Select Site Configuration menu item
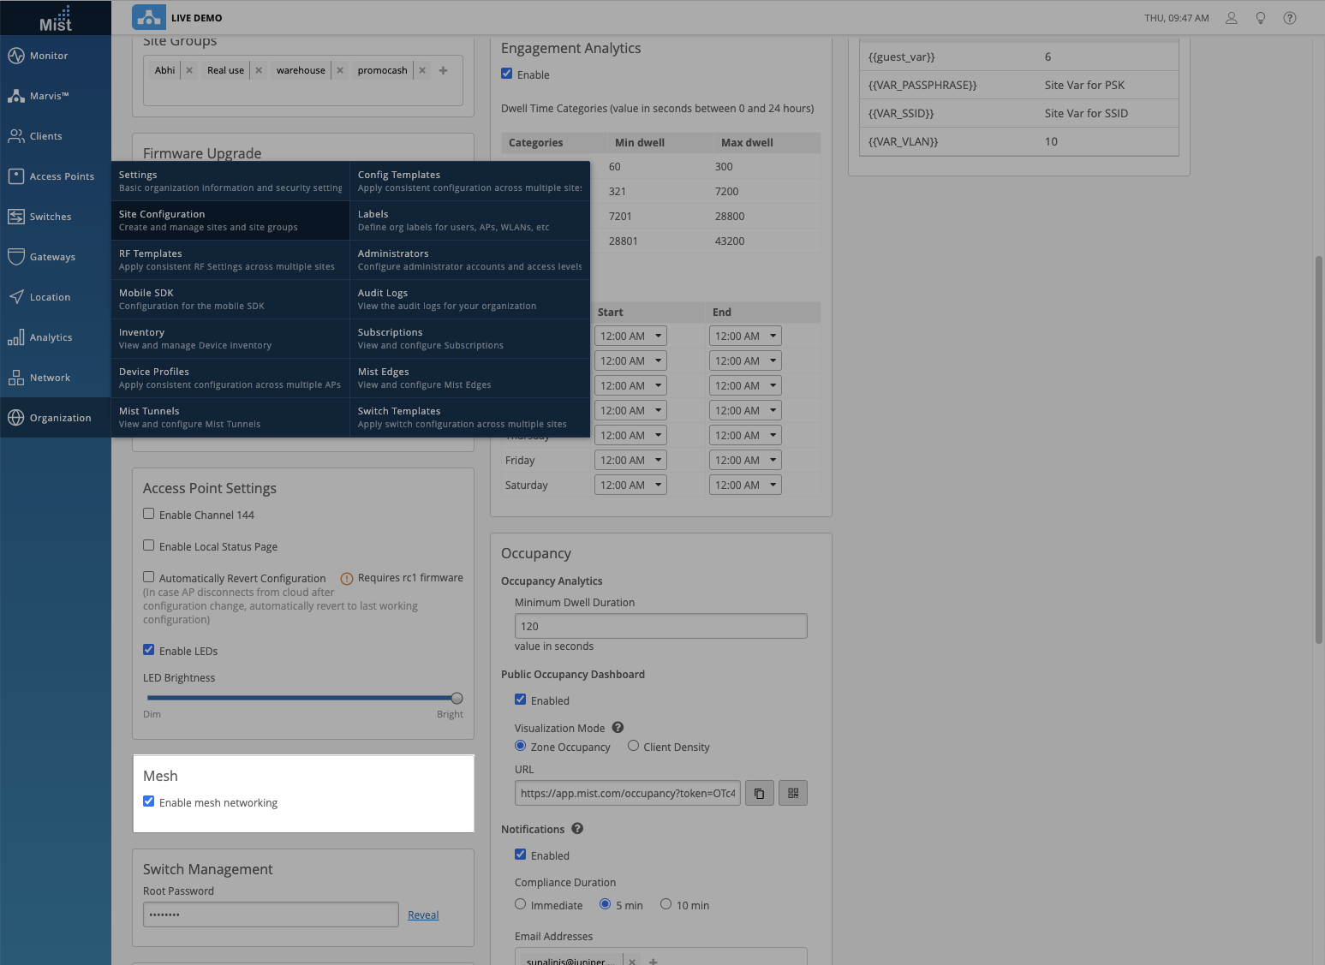Image resolution: width=1325 pixels, height=965 pixels. click(x=230, y=220)
